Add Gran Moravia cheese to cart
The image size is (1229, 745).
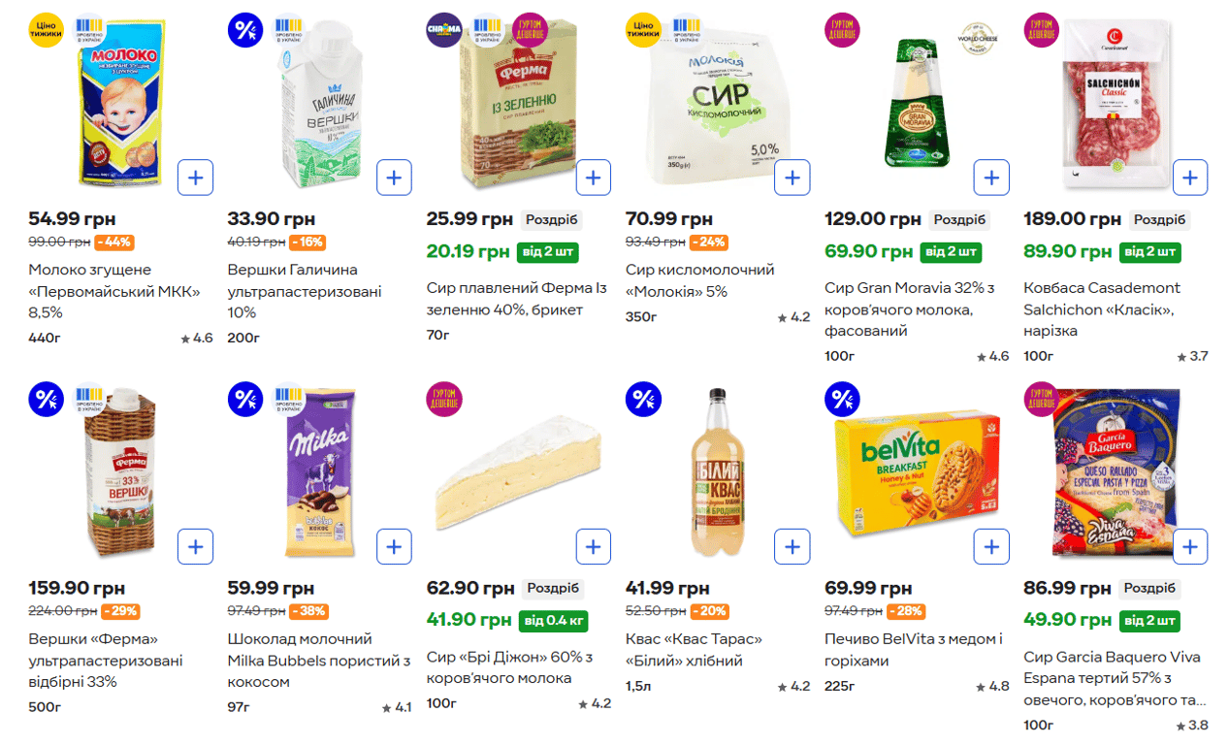[x=990, y=178]
